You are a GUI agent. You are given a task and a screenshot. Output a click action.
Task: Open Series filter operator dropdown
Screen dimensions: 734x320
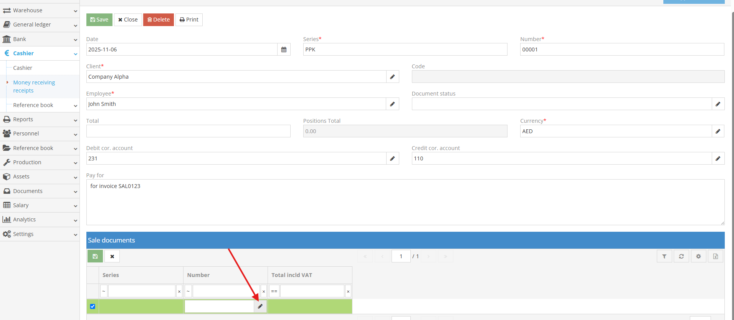pyautogui.click(x=104, y=291)
